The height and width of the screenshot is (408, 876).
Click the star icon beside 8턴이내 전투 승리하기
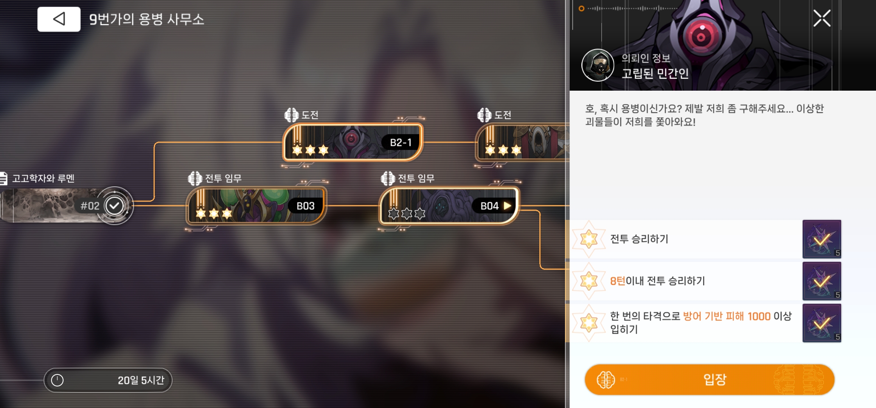(589, 281)
